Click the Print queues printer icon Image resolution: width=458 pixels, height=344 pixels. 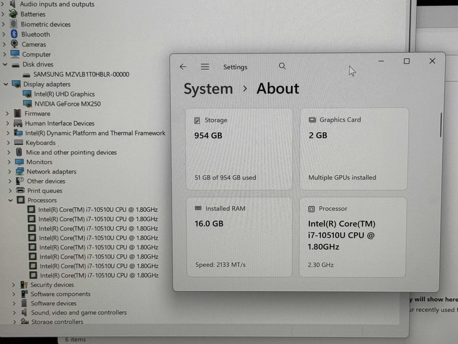click(x=21, y=190)
